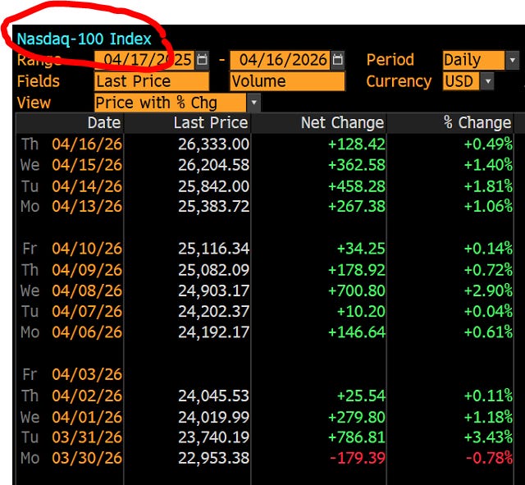This screenshot has width=525, height=485.
Task: Click last price 25,082.09
Action: pyautogui.click(x=213, y=270)
